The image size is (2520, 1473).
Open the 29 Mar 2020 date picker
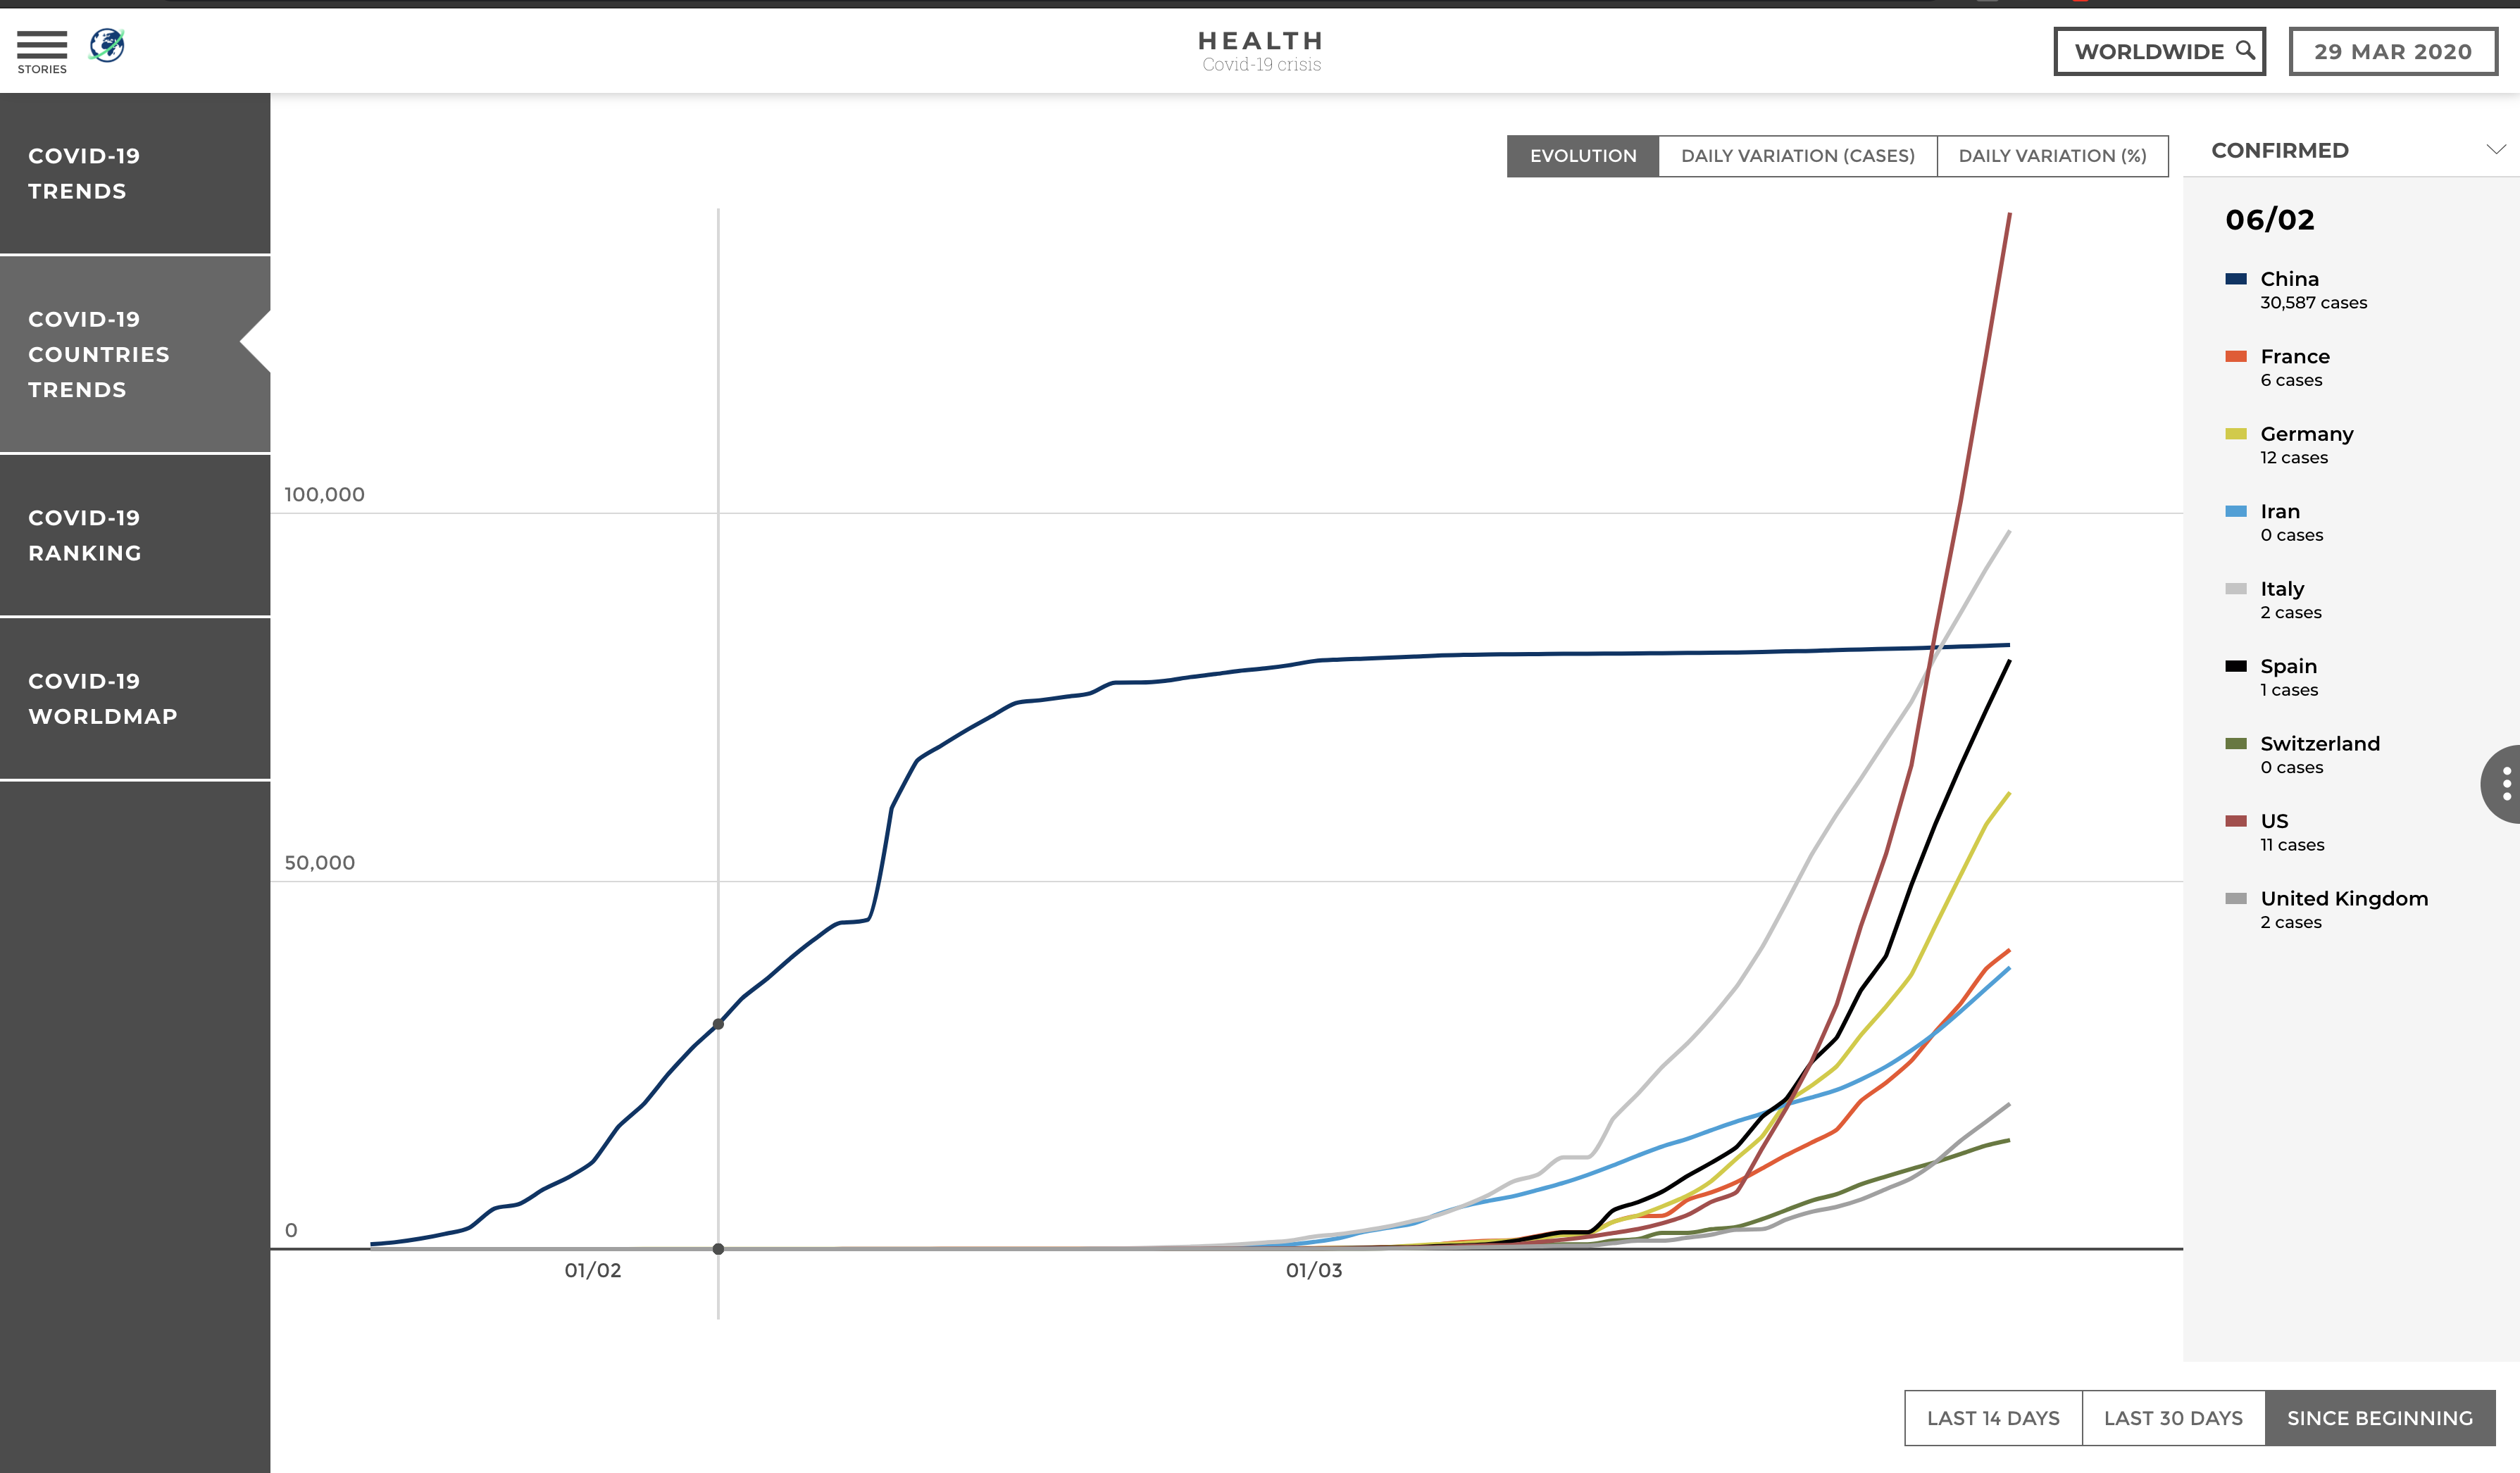click(2392, 51)
